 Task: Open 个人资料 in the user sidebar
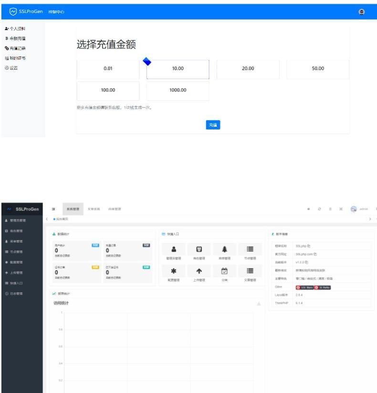pos(15,29)
